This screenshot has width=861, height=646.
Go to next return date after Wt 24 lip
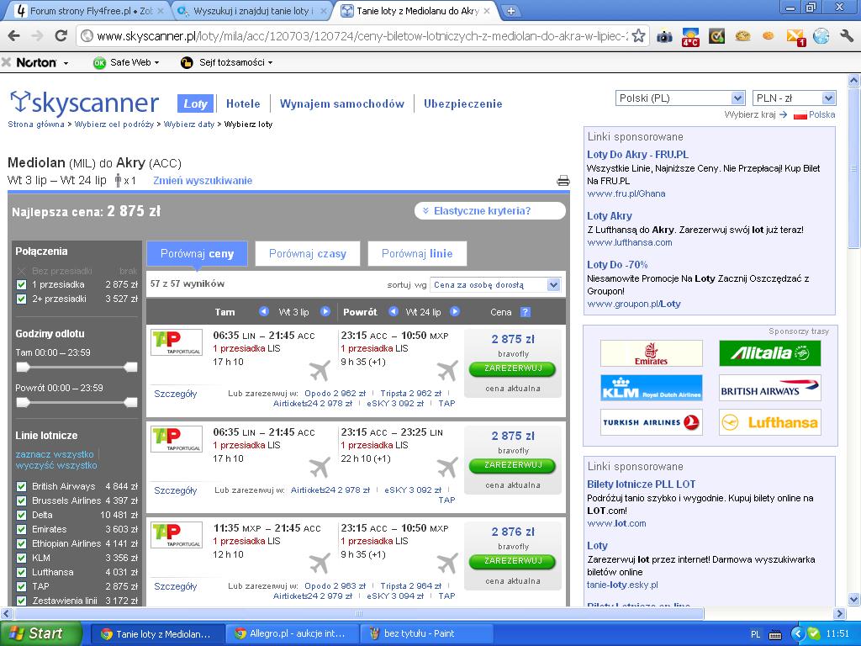coord(455,311)
